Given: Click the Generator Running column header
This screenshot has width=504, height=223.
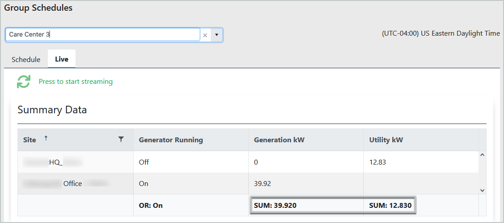Looking at the screenshot, I should click(171, 140).
